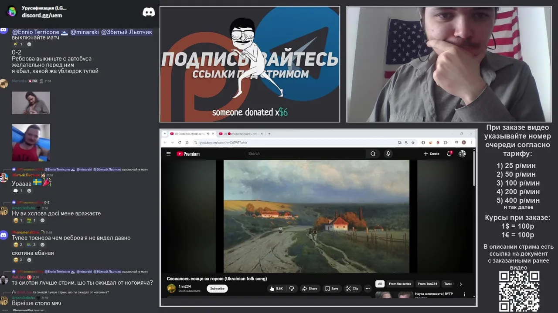Click browser forward arrow
Image resolution: width=558 pixels, height=313 pixels.
coord(172,142)
